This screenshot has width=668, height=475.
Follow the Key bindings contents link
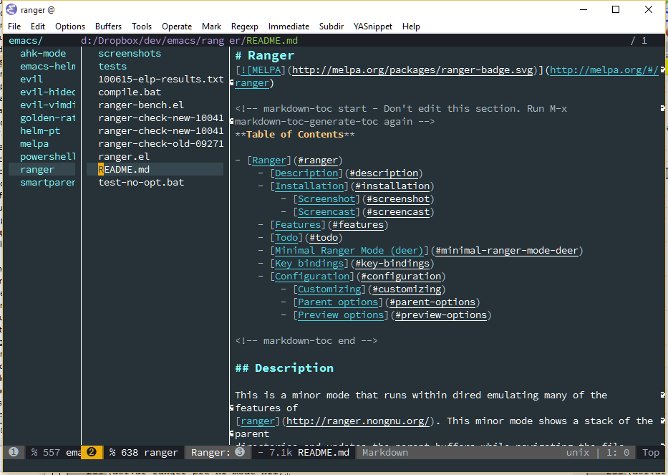pos(309,264)
